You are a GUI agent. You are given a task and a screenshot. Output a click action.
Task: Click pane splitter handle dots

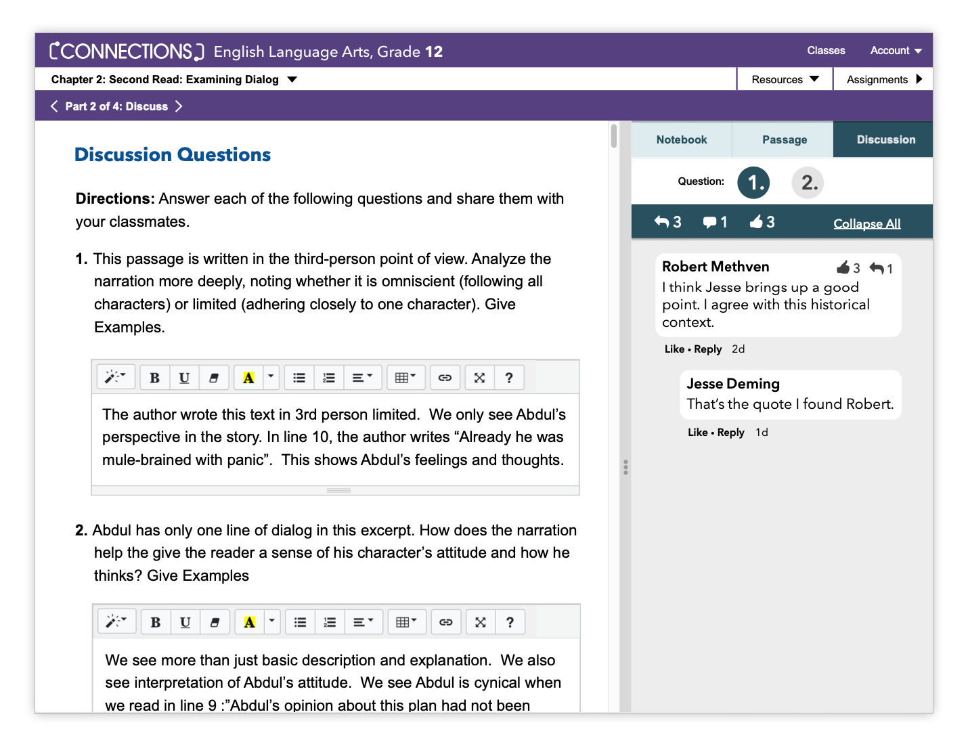pos(625,467)
